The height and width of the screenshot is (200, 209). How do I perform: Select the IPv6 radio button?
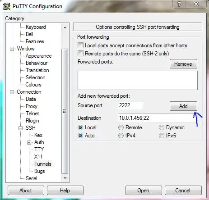162,136
